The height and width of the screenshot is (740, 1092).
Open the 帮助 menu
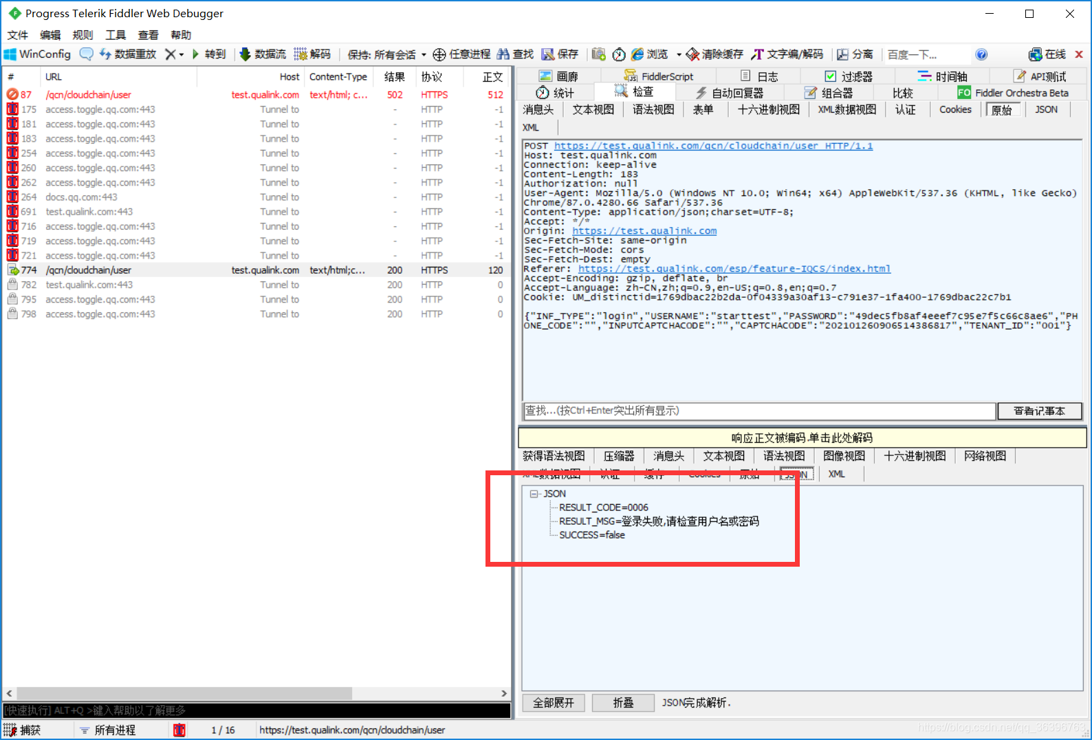181,35
